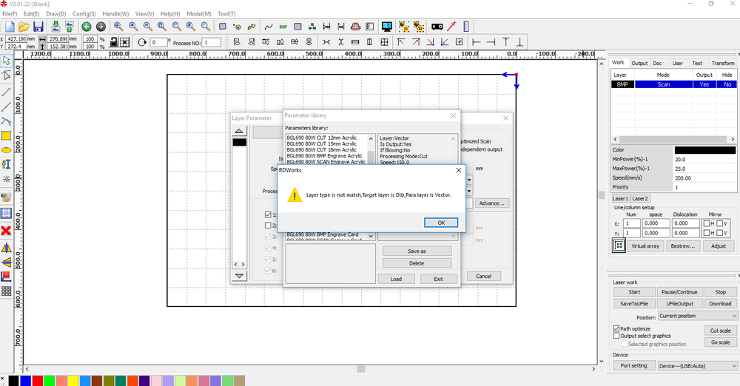The height and width of the screenshot is (386, 740).
Task: Click the rotate icon beside angle field
Action: click(141, 42)
